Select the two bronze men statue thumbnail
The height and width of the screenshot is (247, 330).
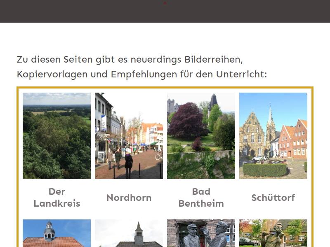pos(201,233)
